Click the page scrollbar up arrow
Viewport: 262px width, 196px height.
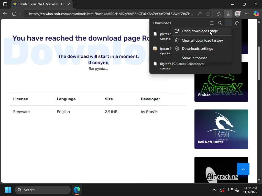tap(259, 22)
